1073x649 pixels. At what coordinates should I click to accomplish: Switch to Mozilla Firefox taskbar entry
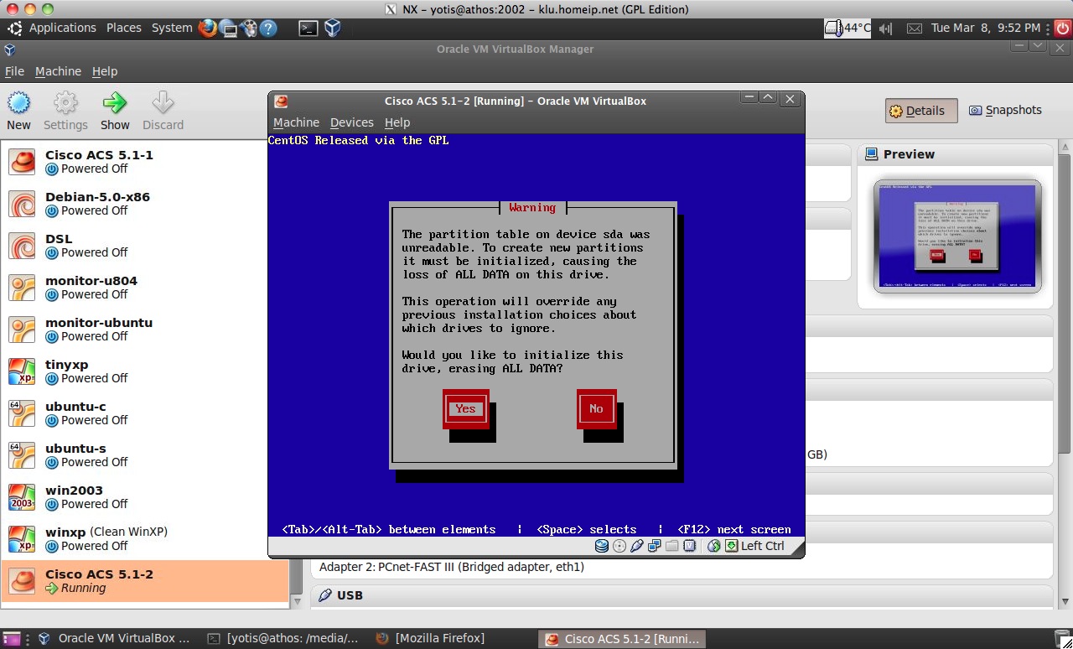click(453, 639)
